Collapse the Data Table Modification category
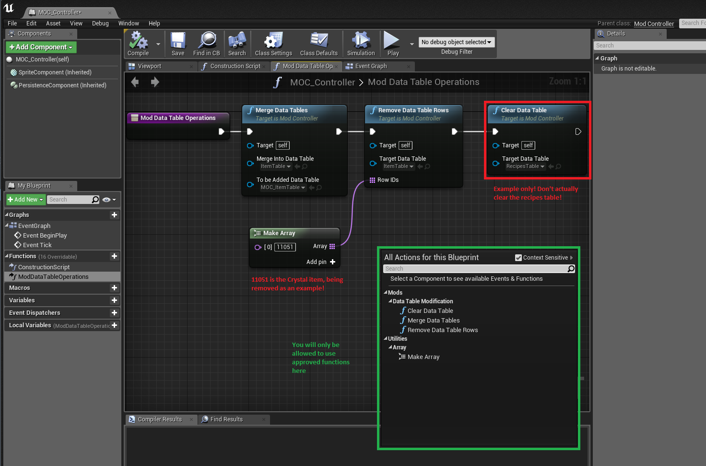The image size is (706, 466). [x=390, y=301]
